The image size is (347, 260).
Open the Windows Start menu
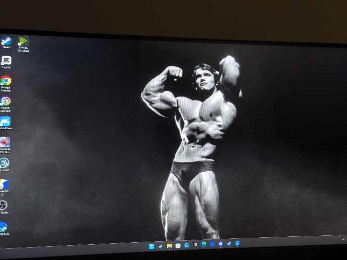(152, 247)
